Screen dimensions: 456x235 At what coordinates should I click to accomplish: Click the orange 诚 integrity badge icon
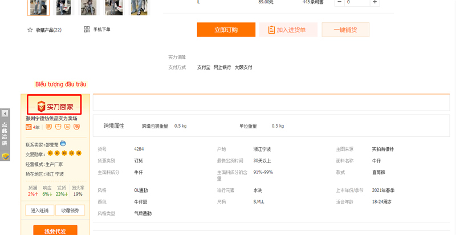point(28,127)
